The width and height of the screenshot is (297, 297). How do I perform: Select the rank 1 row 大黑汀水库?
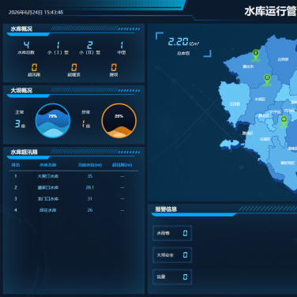coord(73,176)
